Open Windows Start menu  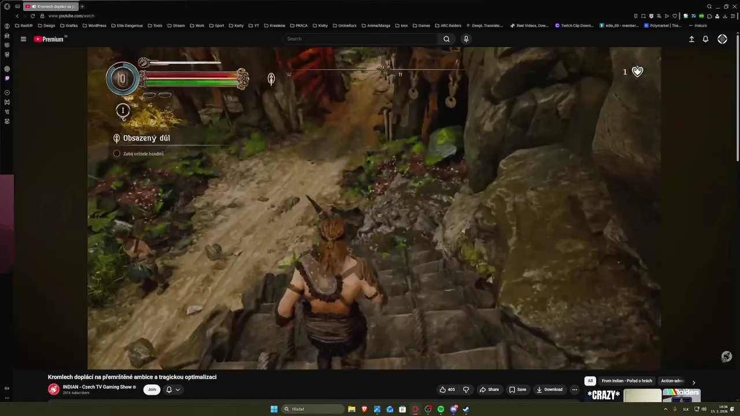click(x=274, y=409)
